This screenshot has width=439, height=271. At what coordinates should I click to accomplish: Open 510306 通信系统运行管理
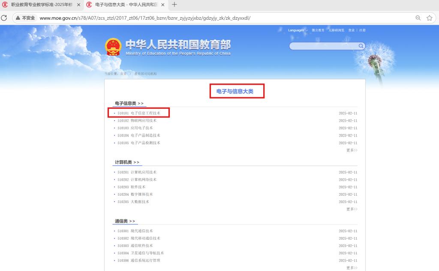click(139, 260)
